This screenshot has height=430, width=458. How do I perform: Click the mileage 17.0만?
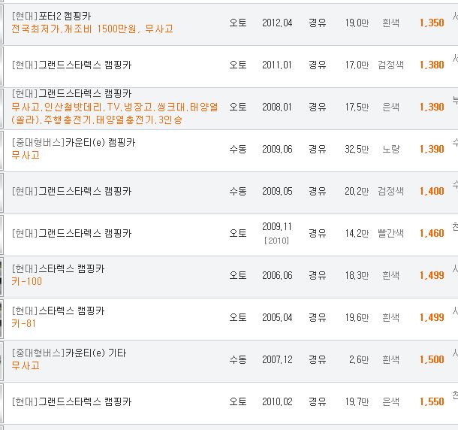(x=357, y=65)
